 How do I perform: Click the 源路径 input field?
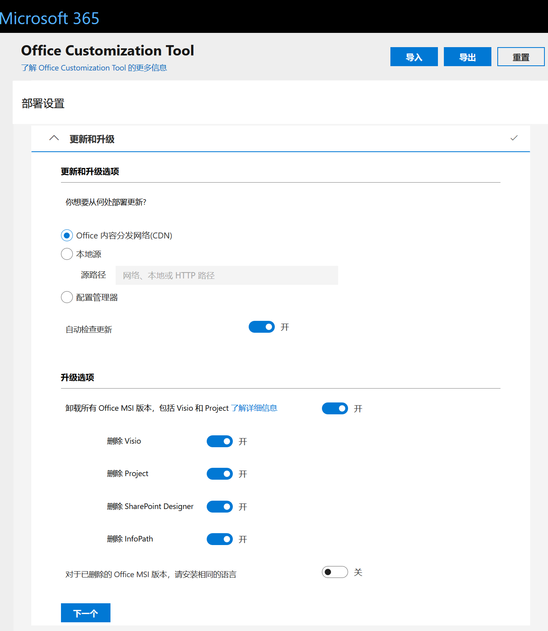(227, 275)
